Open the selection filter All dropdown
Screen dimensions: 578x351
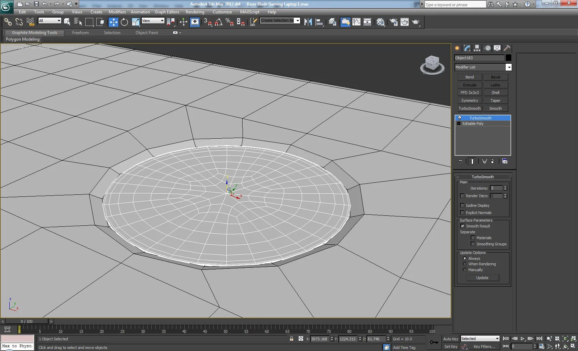click(50, 21)
